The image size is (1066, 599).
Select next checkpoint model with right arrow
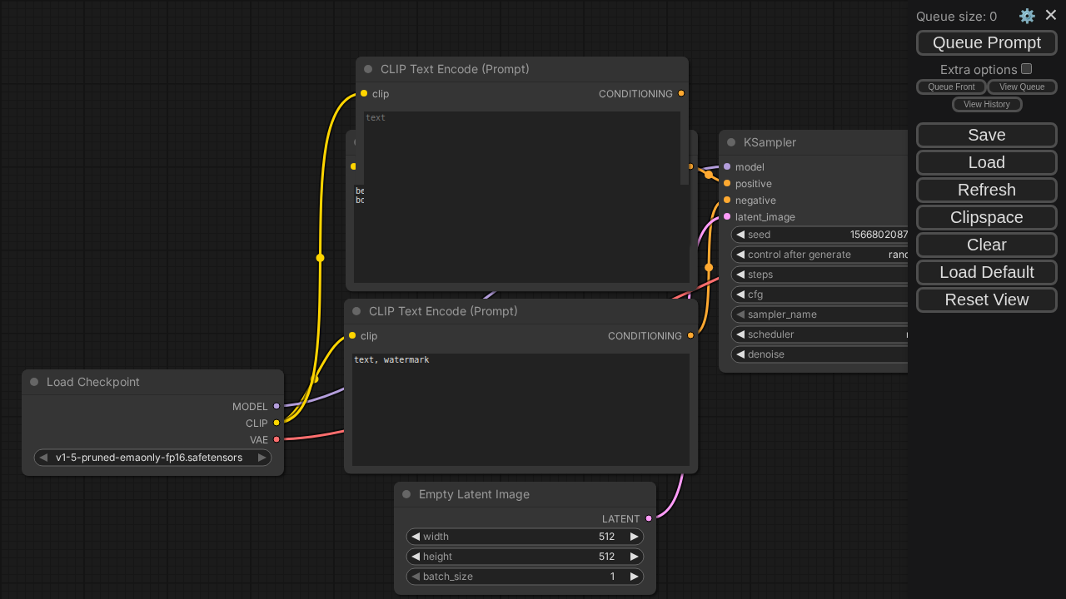point(262,458)
